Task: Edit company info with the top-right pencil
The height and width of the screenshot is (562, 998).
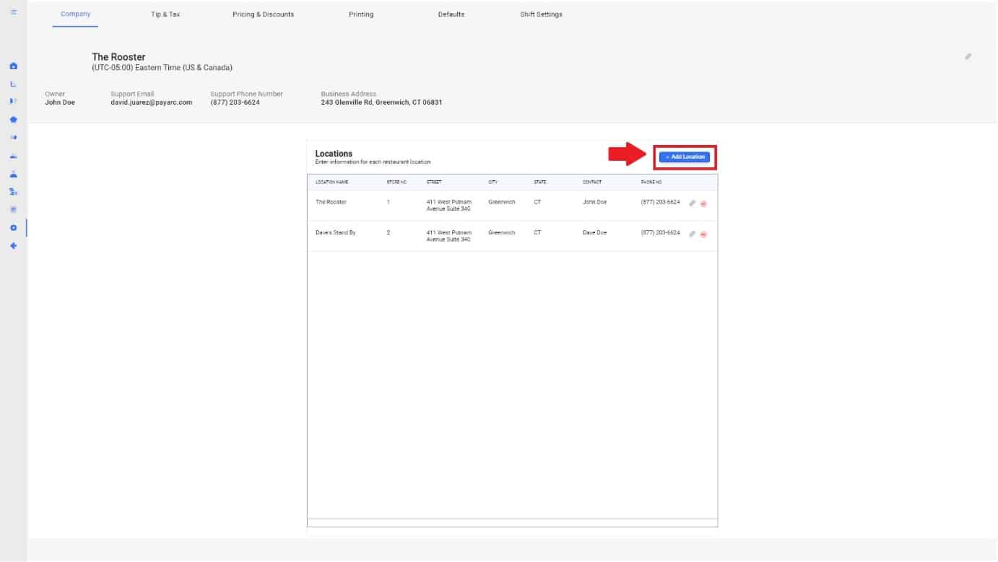Action: pyautogui.click(x=968, y=56)
